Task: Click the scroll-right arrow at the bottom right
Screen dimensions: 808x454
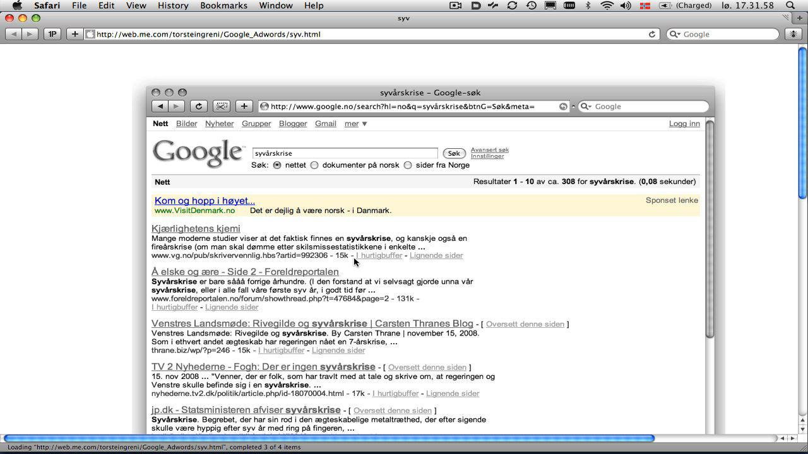Action: click(793, 438)
